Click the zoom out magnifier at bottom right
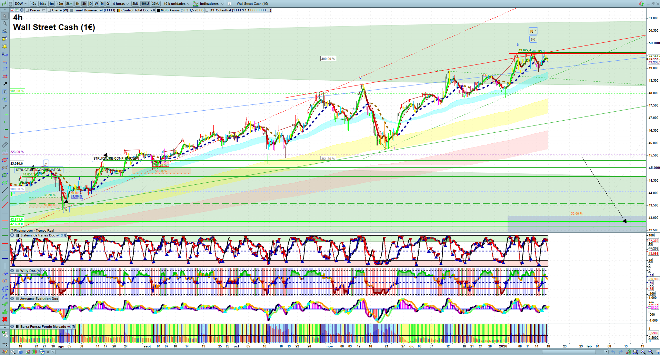This screenshot has height=355, width=660. coord(643,352)
